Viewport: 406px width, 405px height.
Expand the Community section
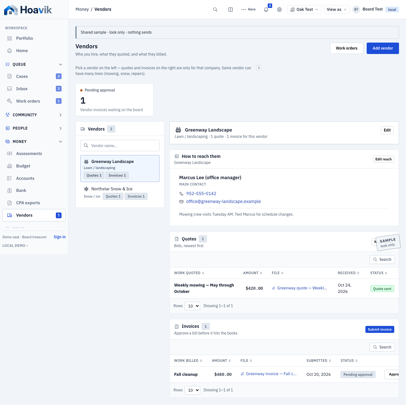[34, 115]
